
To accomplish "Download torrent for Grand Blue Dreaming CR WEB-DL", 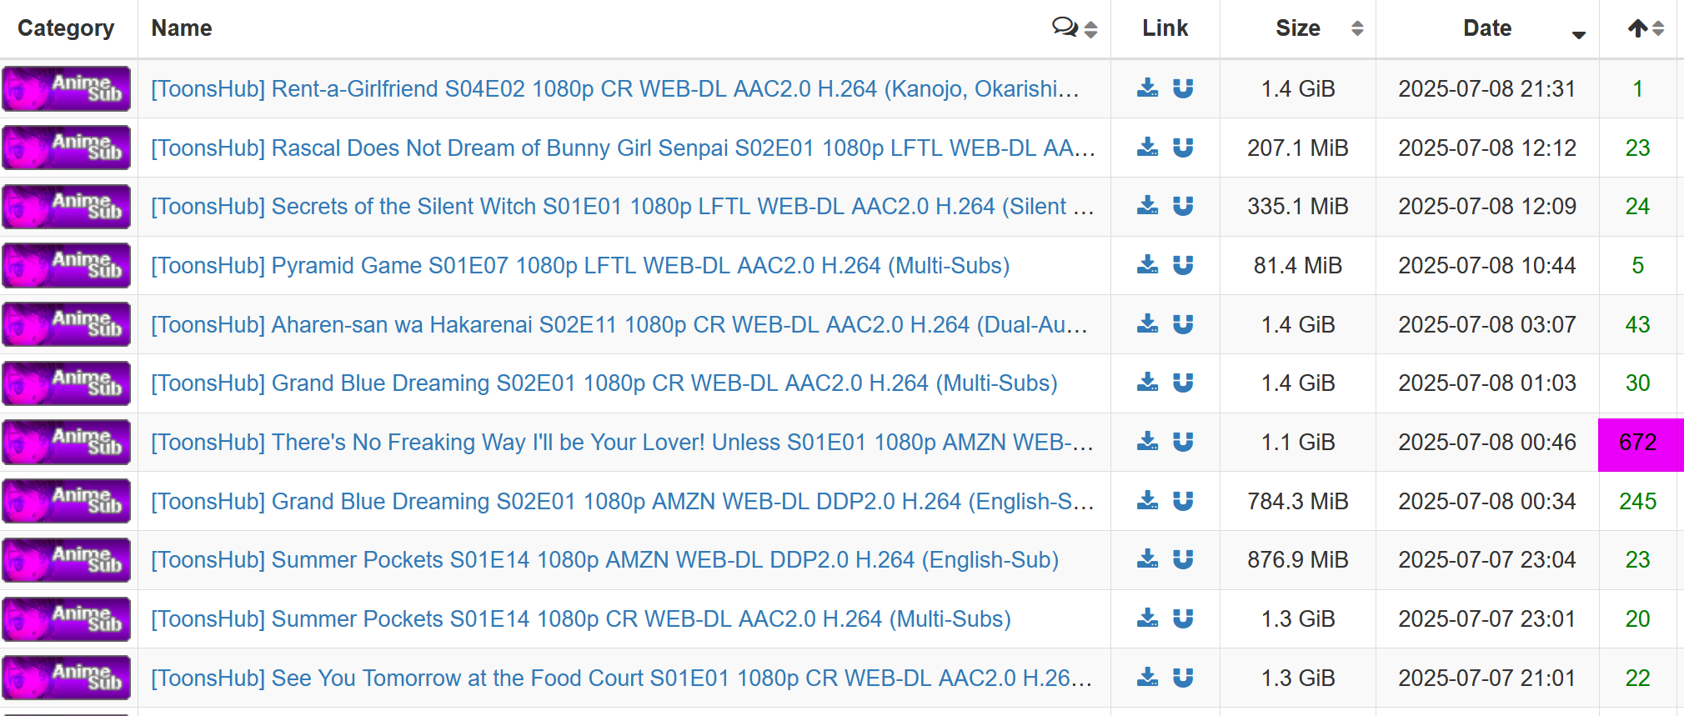I will (1147, 383).
